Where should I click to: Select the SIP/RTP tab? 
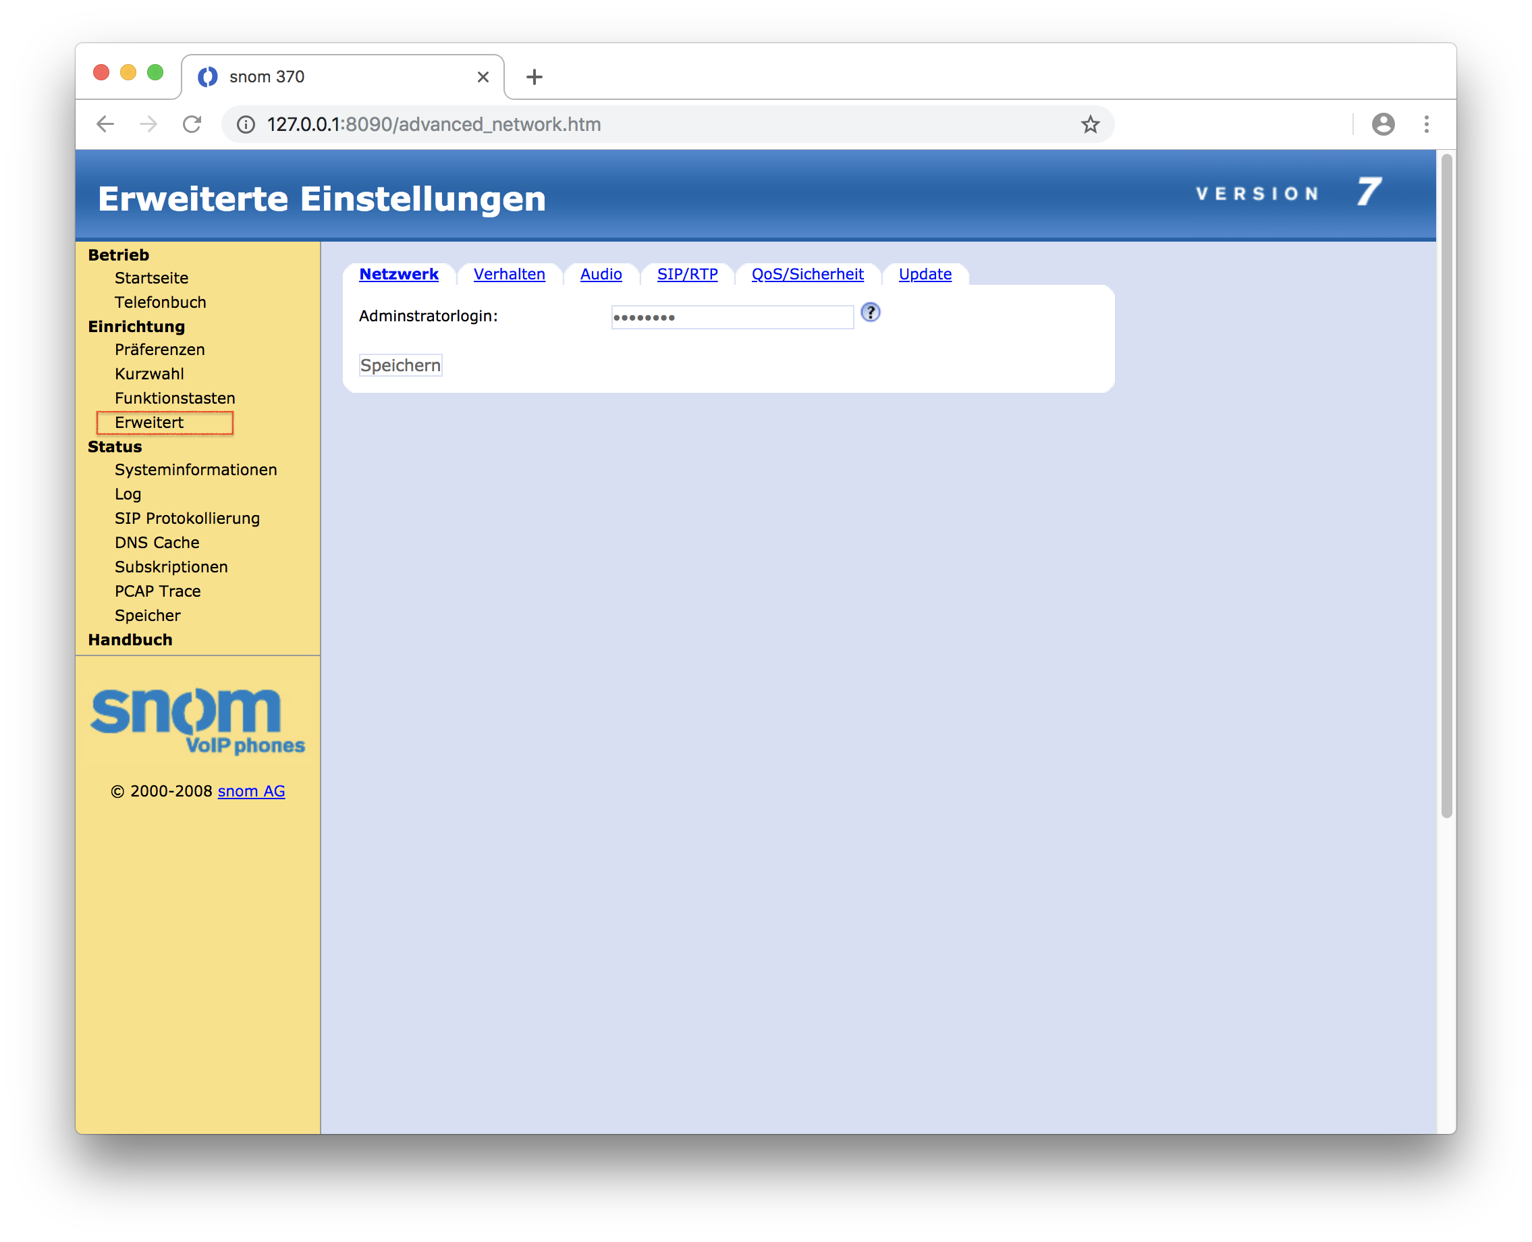click(686, 274)
